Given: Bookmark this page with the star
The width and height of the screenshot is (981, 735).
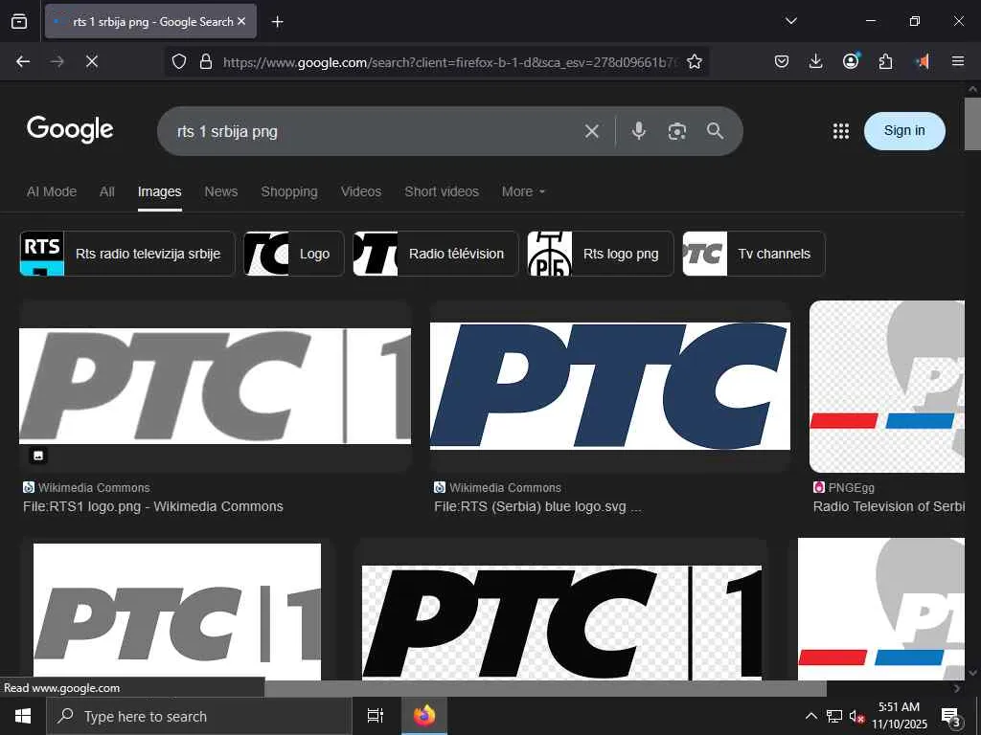Looking at the screenshot, I should pyautogui.click(x=694, y=61).
